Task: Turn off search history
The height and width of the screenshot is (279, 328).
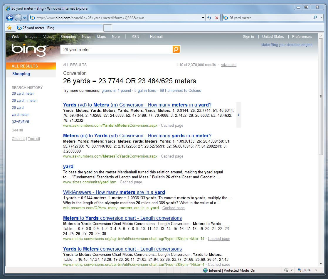Action: click(34, 138)
